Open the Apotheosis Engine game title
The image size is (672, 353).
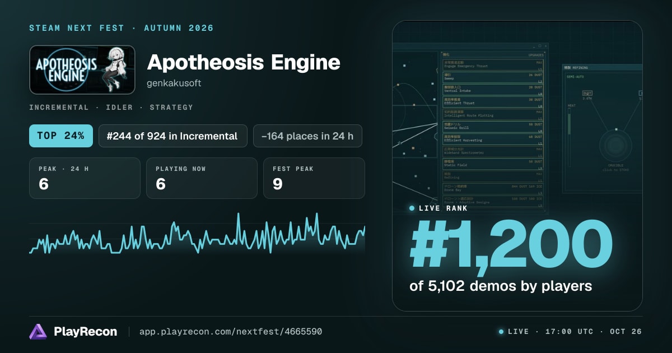point(244,62)
